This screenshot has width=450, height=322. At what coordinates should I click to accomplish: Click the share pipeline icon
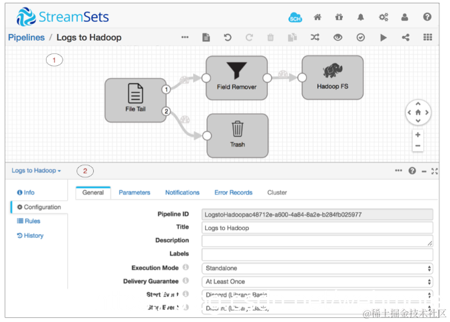click(x=405, y=37)
